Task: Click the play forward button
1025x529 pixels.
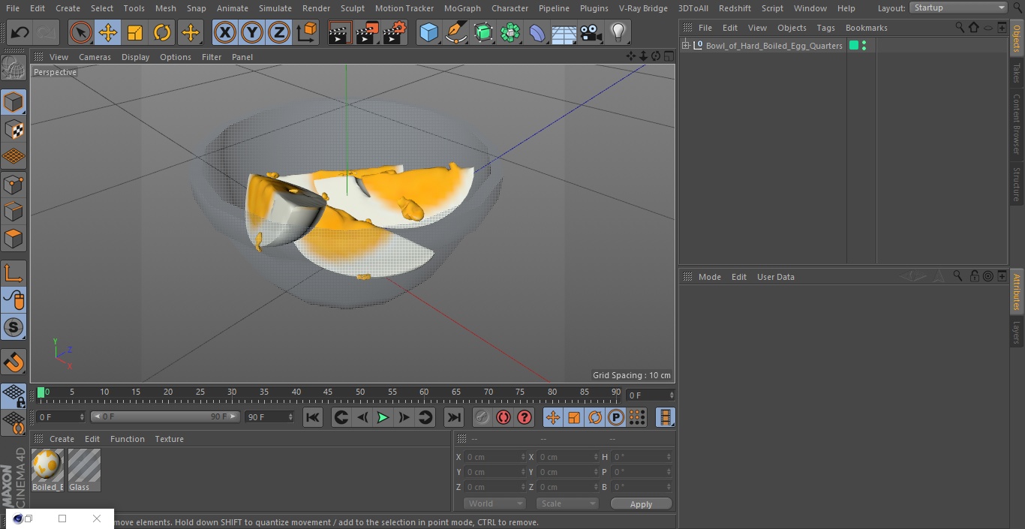Action: click(x=383, y=417)
